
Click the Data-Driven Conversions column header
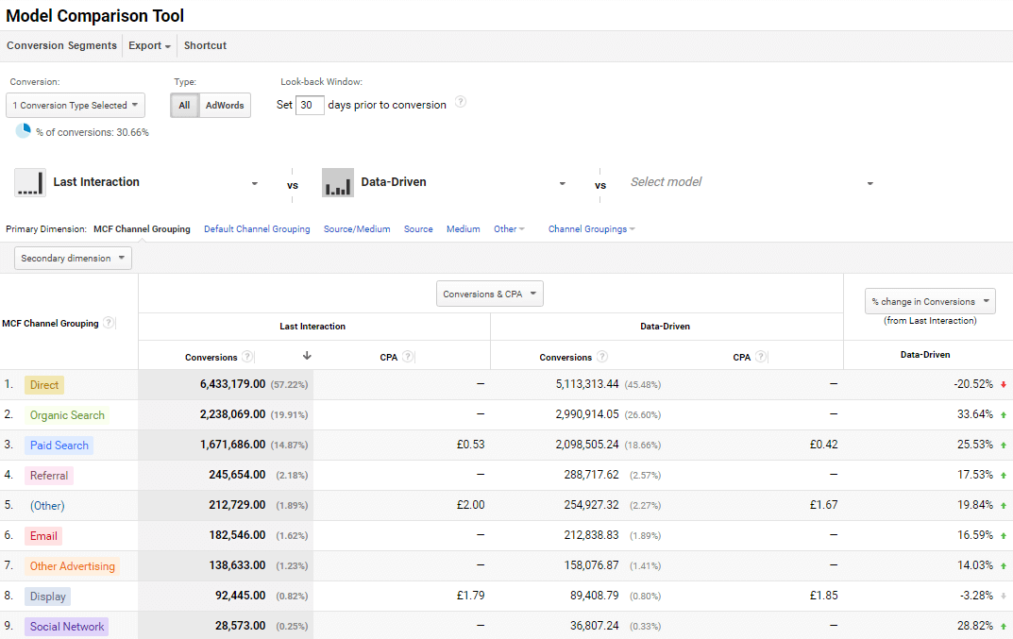[566, 358]
